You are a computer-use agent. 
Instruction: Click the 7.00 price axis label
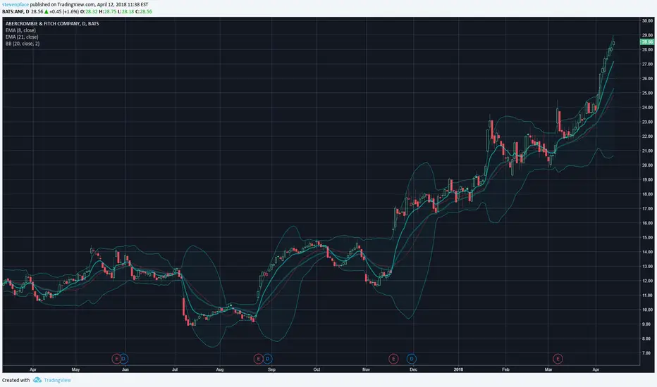pos(647,353)
